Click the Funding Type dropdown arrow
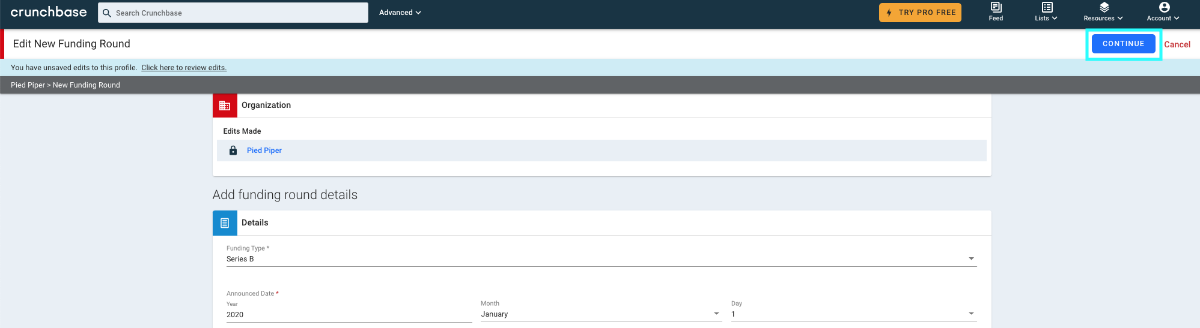1200x328 pixels. pyautogui.click(x=971, y=258)
